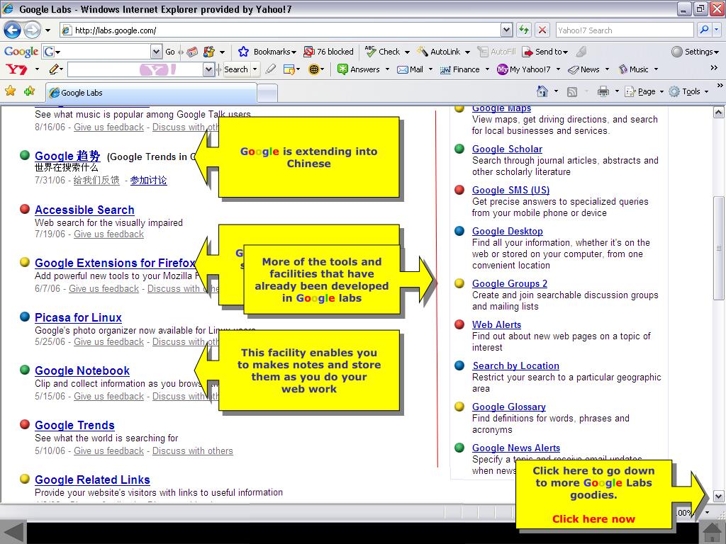The height and width of the screenshot is (544, 726).
Task: Open the Google SMS (US) link
Action: click(510, 190)
